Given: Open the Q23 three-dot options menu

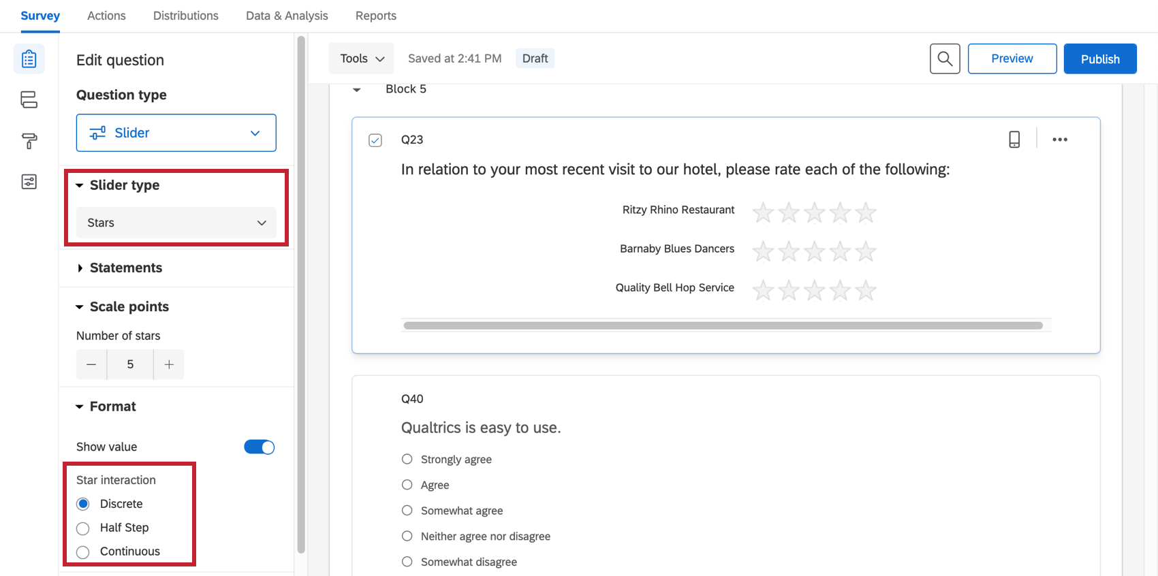Looking at the screenshot, I should (x=1060, y=140).
